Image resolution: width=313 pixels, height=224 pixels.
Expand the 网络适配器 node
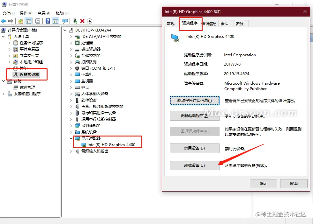[x=71, y=126]
